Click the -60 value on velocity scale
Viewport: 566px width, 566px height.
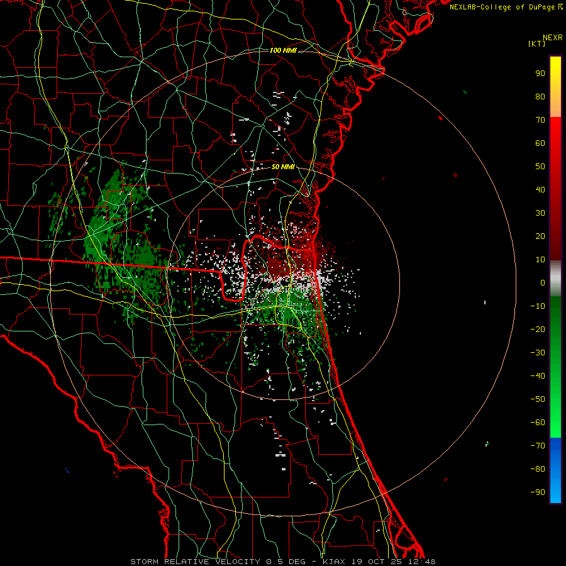[x=538, y=423]
